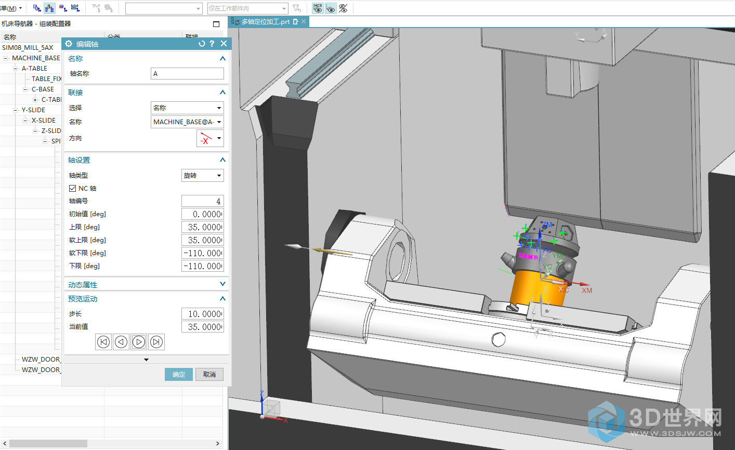Open the 选择 dropdown showing 名称
735x450 pixels.
pos(187,108)
